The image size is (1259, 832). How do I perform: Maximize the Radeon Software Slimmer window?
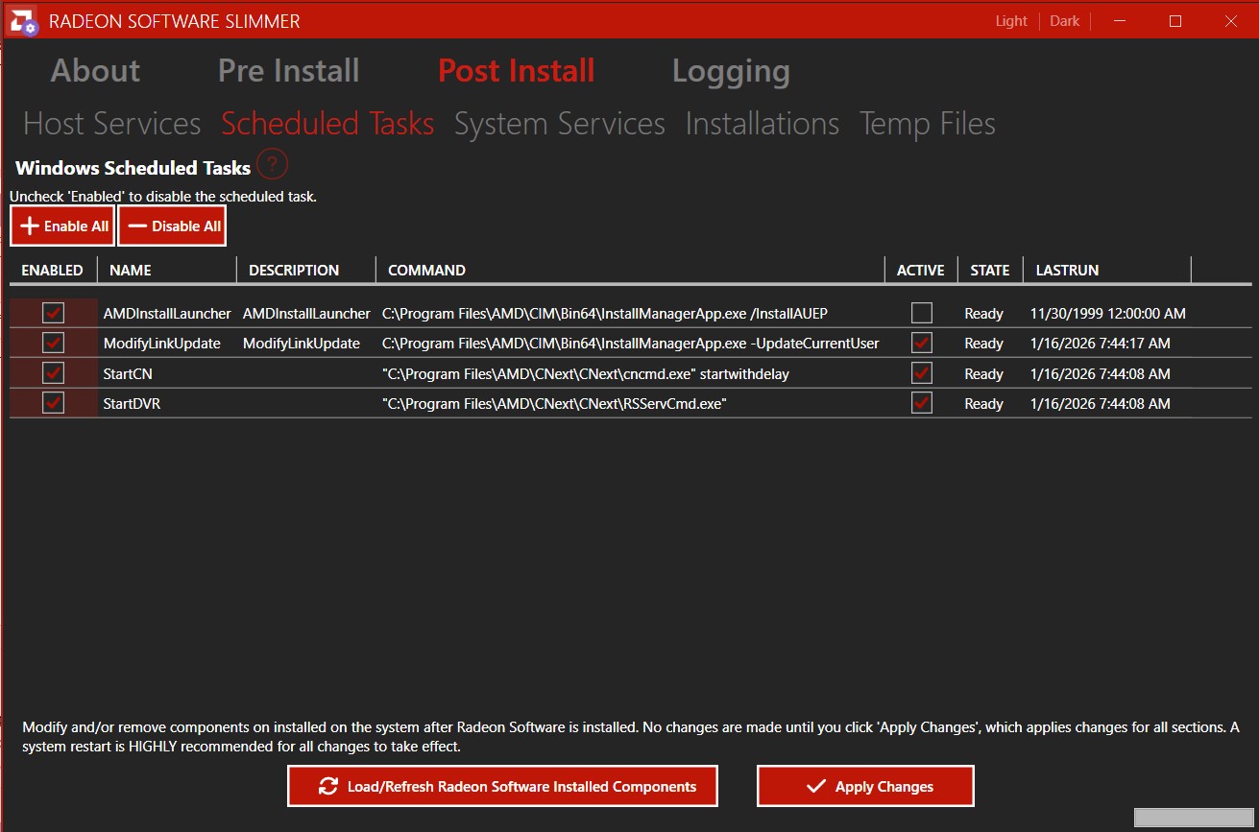point(1175,21)
